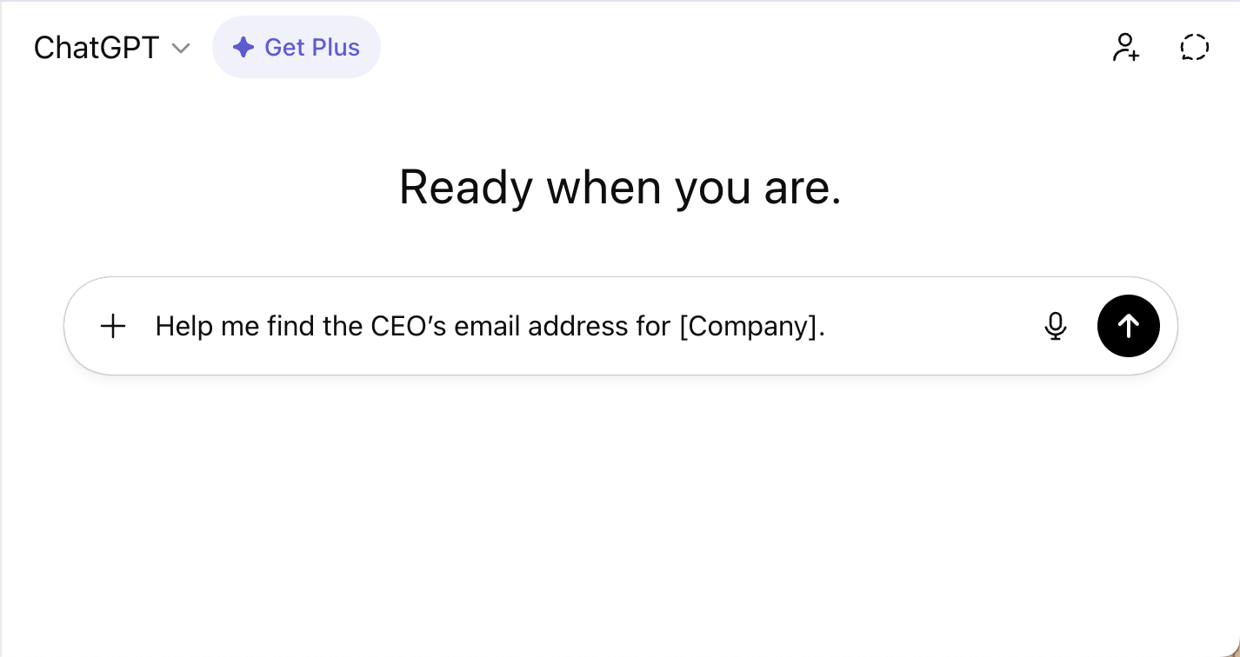Show model options next to ChatGPT label

[180, 49]
